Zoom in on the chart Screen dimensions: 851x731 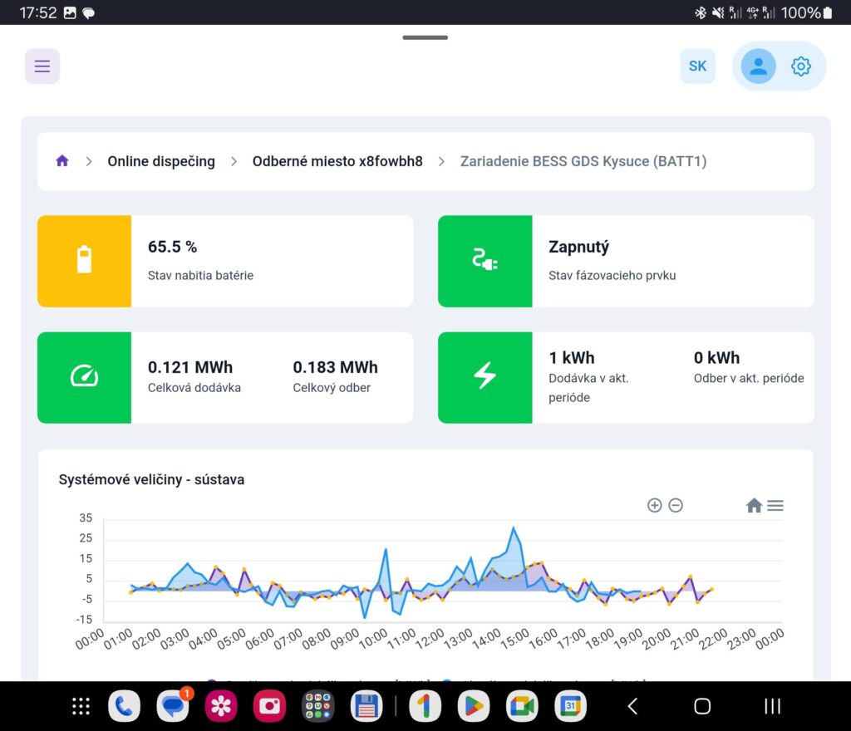[654, 505]
